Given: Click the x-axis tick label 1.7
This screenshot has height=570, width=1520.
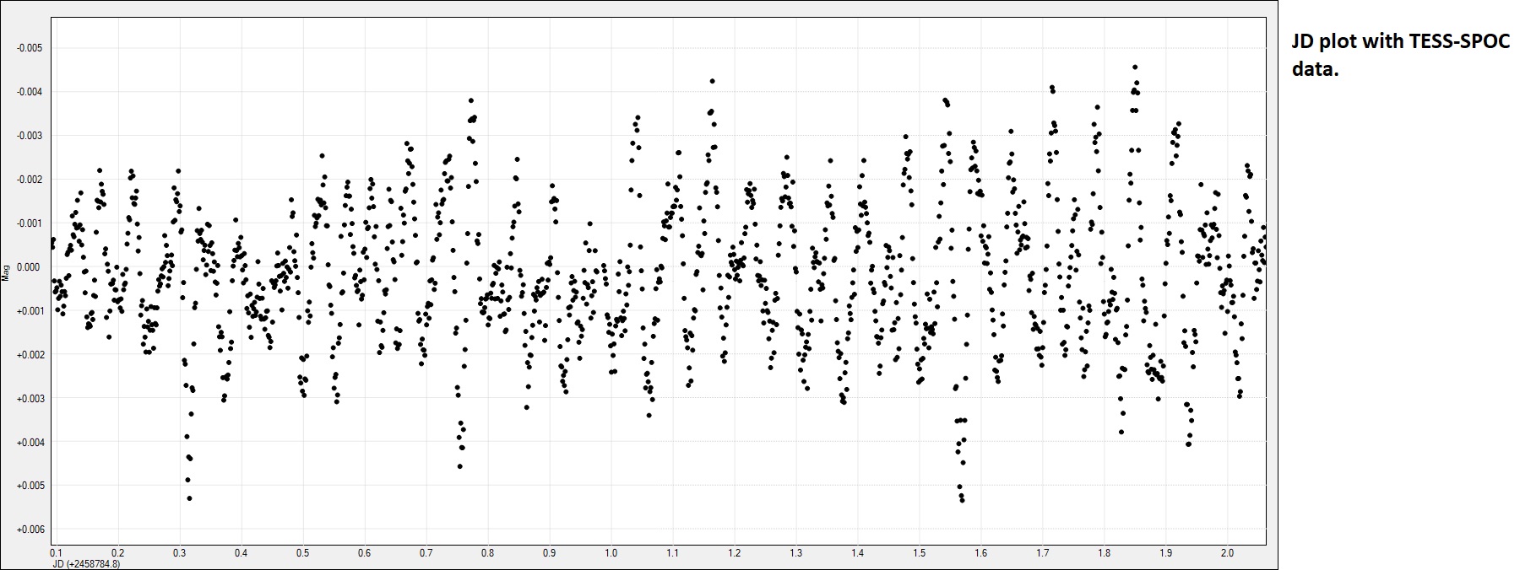Looking at the screenshot, I should (x=1043, y=553).
